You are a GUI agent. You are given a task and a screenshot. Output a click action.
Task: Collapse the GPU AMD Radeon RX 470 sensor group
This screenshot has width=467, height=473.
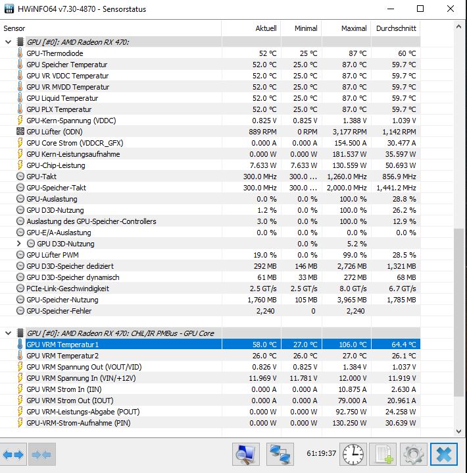tap(8, 42)
